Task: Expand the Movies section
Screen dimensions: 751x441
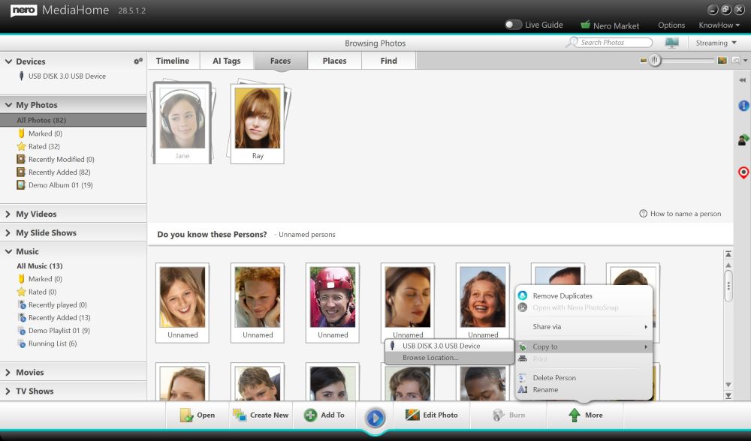Action: coord(8,372)
